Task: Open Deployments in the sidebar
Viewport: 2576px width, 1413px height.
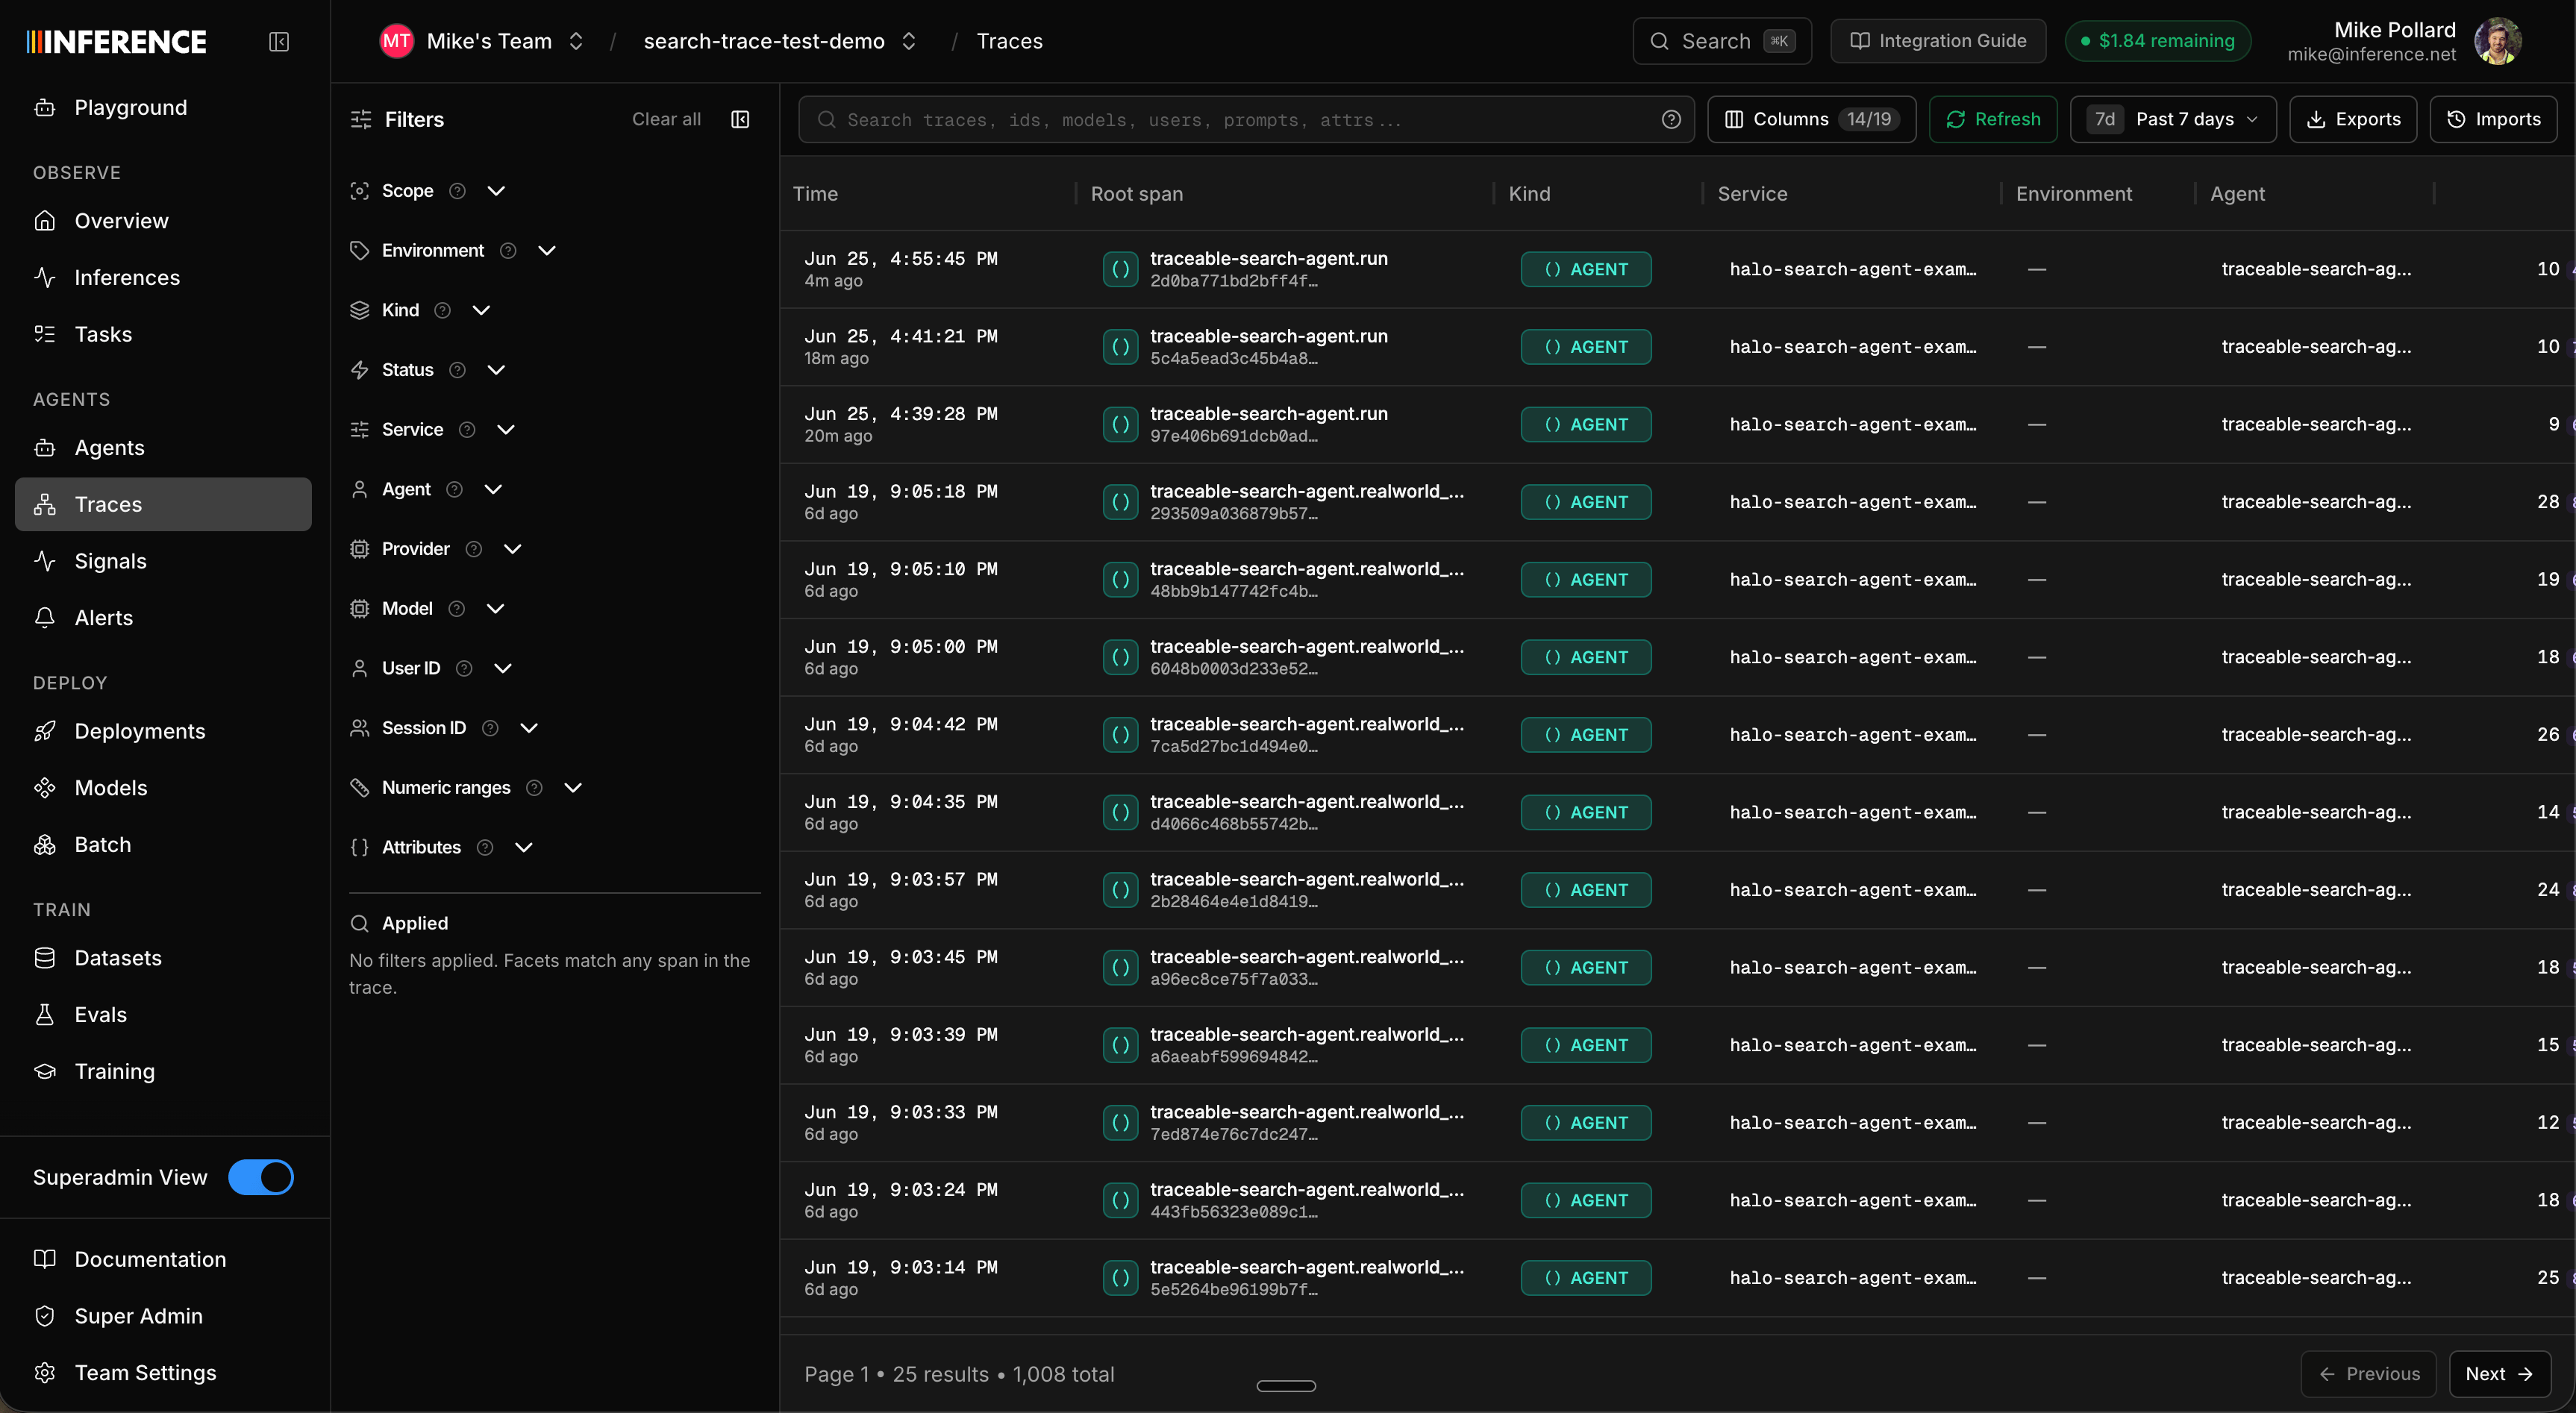Action: coord(163,731)
